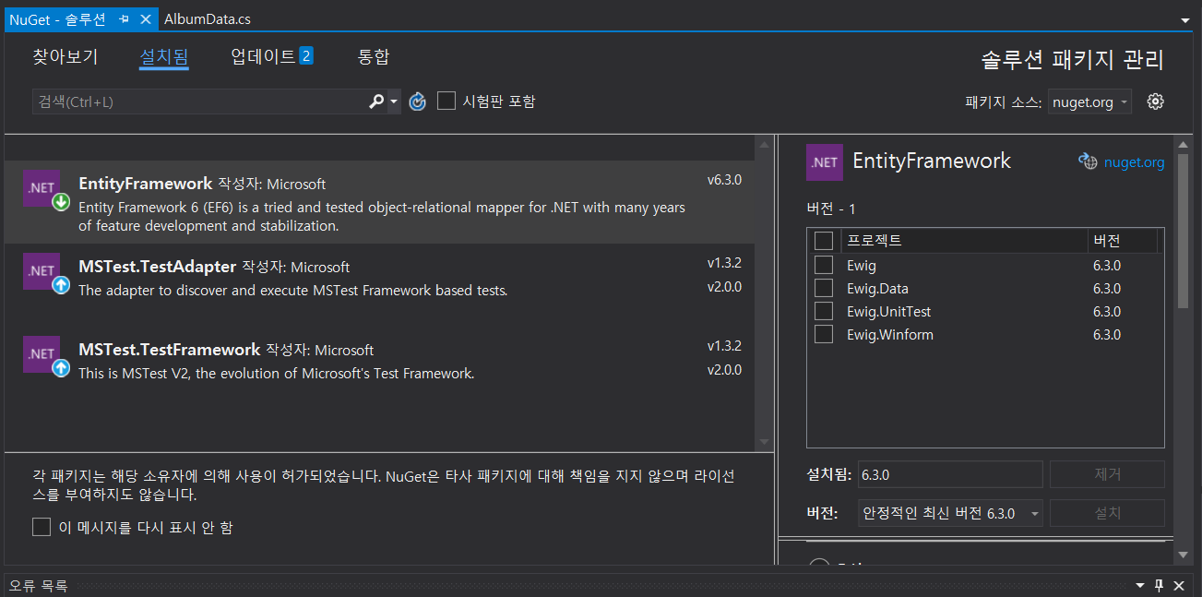Pin the NuGet solution tab

tap(125, 18)
